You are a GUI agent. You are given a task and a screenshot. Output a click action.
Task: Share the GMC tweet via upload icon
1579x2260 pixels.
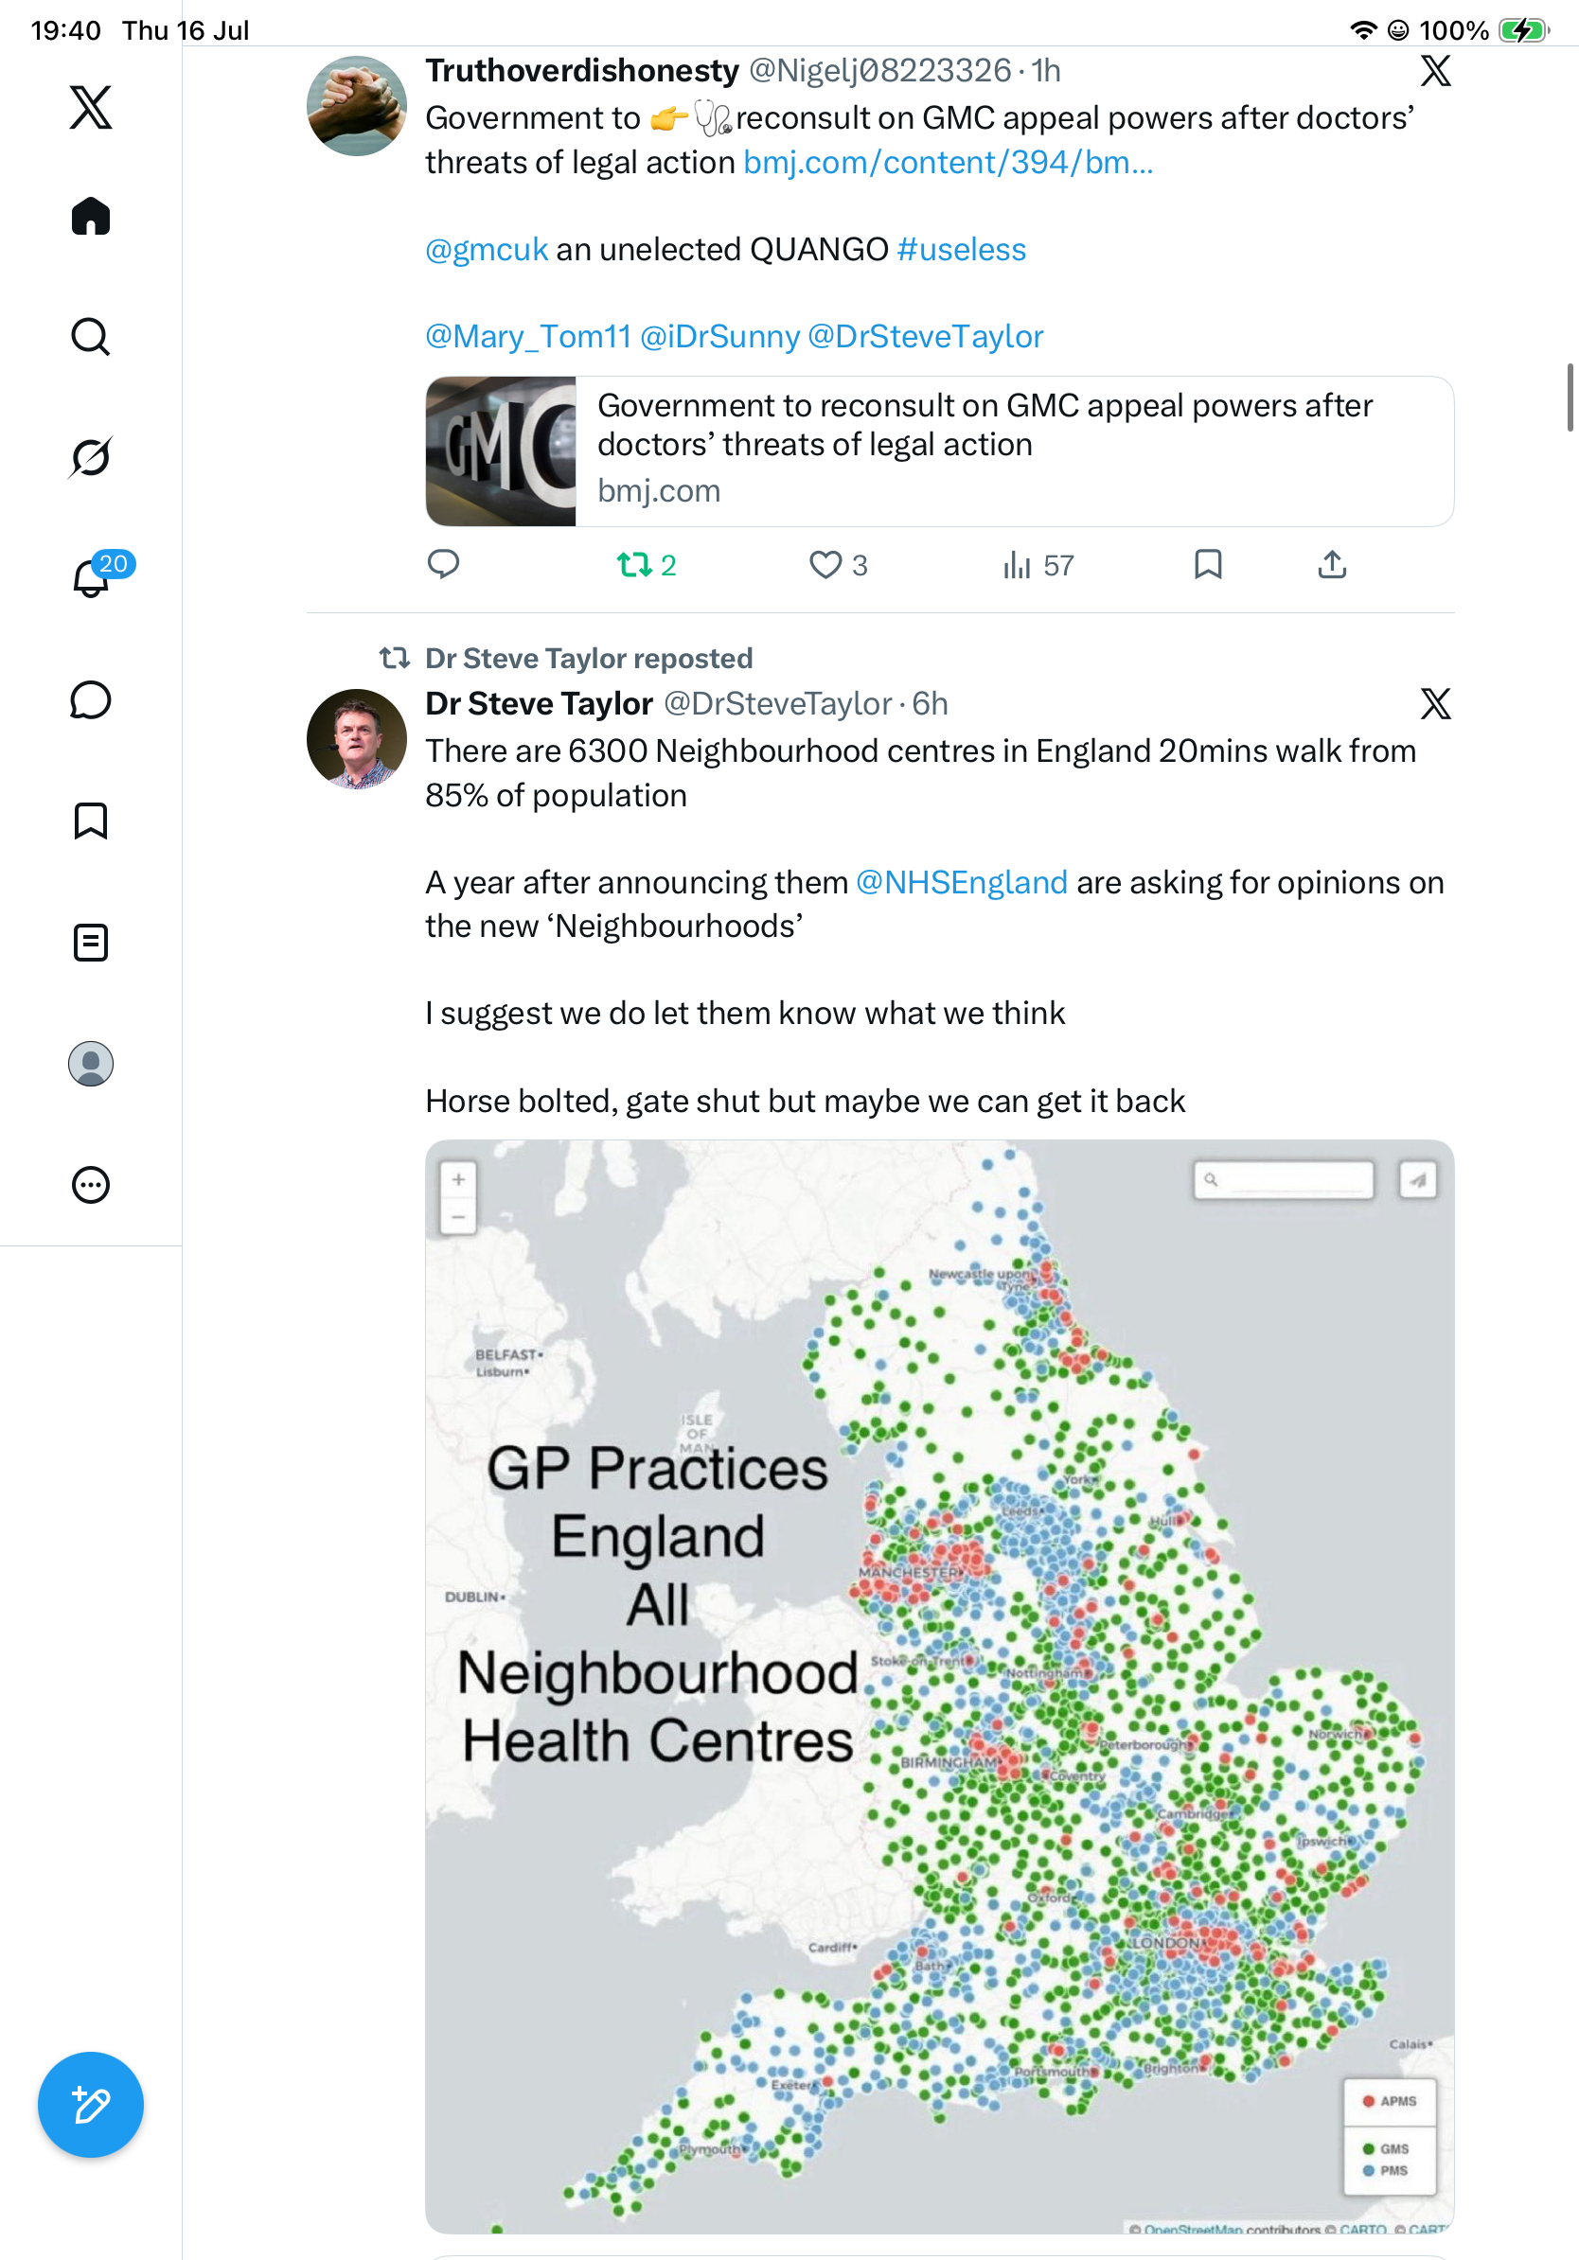(x=1332, y=564)
